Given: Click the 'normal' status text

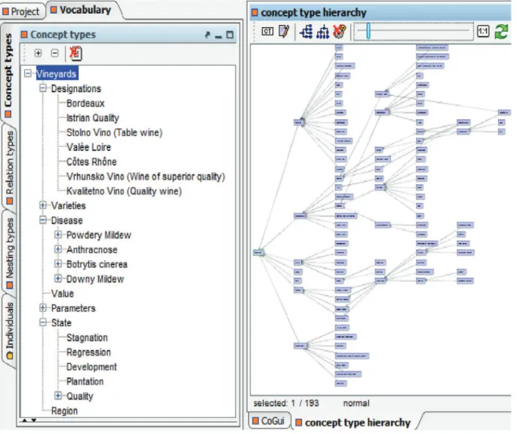Looking at the screenshot, I should coord(356,403).
